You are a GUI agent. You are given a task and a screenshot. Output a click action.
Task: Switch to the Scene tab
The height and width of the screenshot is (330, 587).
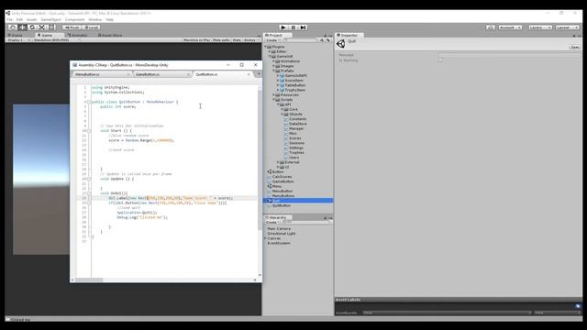(17, 35)
